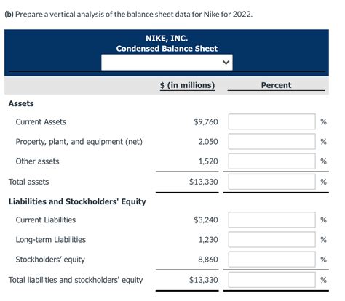
Task: Click the Total liabilities and stockholders' equity percent field
Action: tap(272, 280)
